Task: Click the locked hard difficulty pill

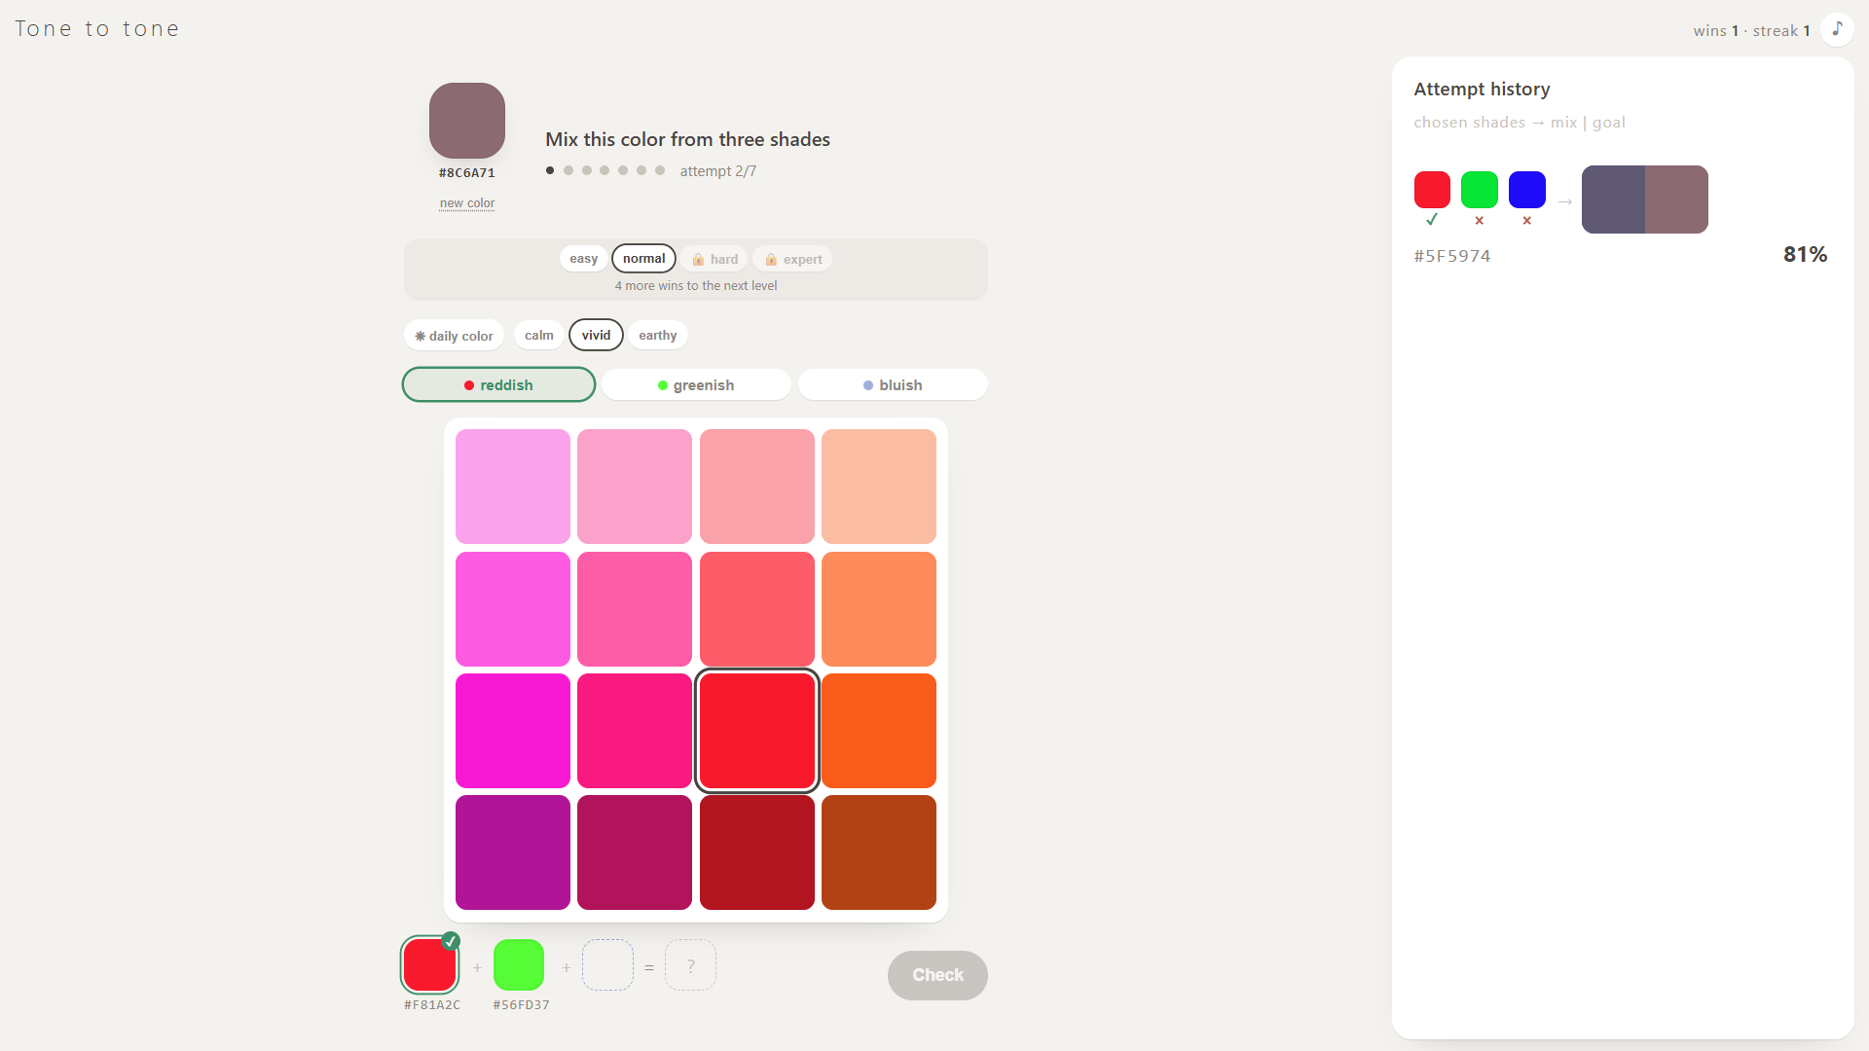Action: coord(715,259)
